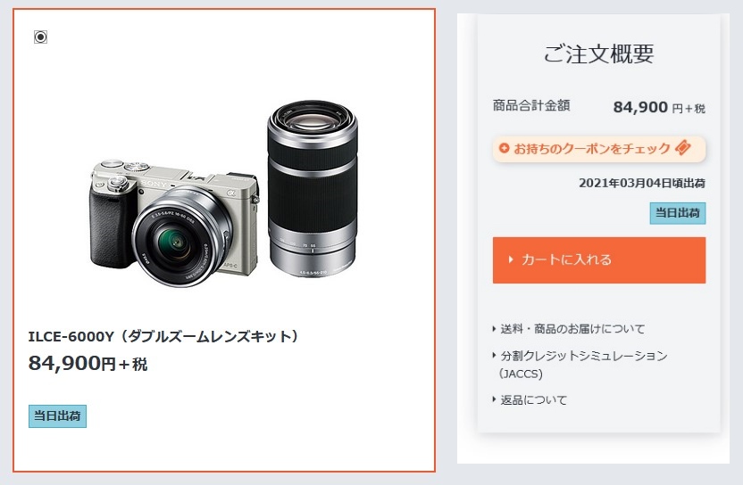
Task: Click the 84,900円+税 product price text
Action: tap(88, 364)
